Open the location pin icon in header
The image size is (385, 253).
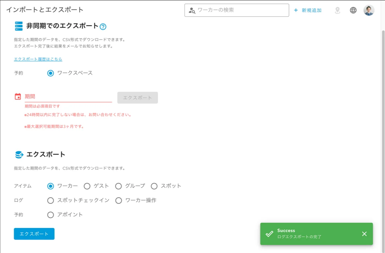[x=338, y=10]
